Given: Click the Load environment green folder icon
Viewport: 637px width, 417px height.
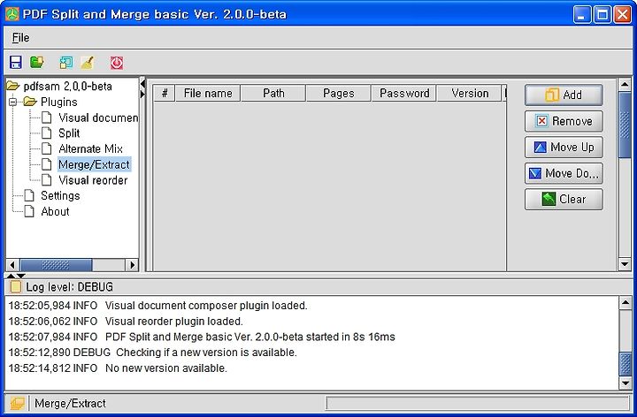Looking at the screenshot, I should [37, 63].
